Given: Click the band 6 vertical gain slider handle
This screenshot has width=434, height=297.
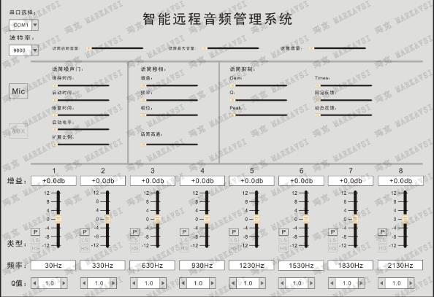Looking at the screenshot, I should [x=306, y=220].
